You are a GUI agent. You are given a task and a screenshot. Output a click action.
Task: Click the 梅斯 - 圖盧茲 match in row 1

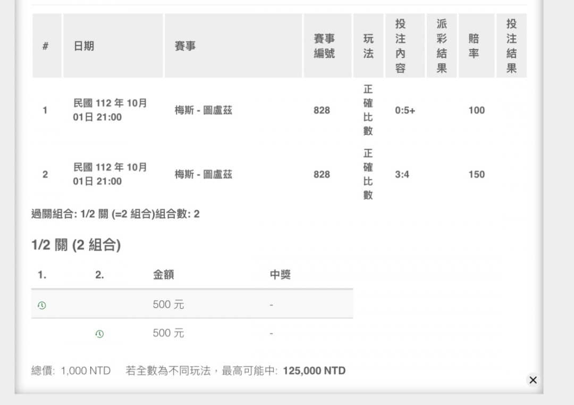(203, 110)
